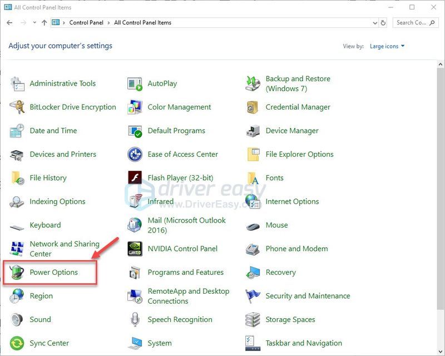Click the Programs and Features icon
The width and height of the screenshot is (445, 356).
[x=135, y=273]
